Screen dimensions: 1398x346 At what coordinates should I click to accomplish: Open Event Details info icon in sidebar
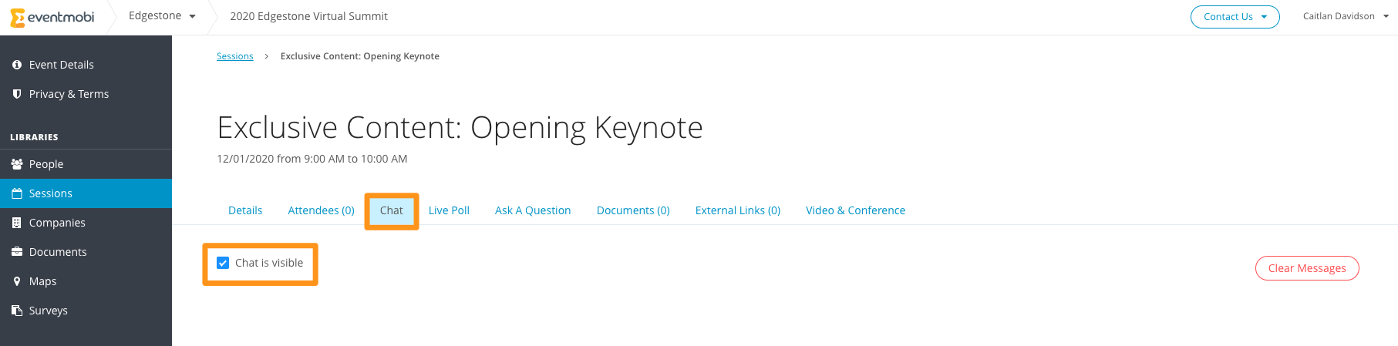point(17,65)
